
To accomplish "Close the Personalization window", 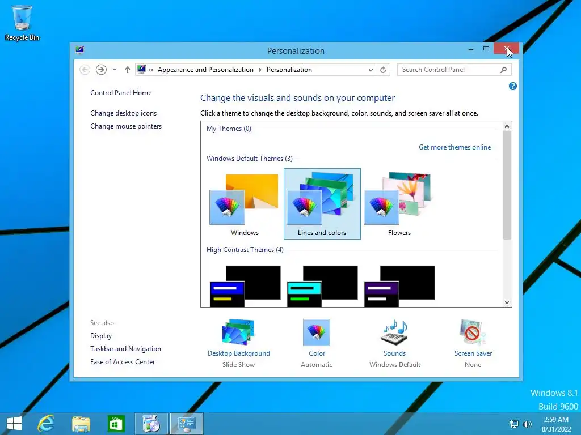I will 506,49.
